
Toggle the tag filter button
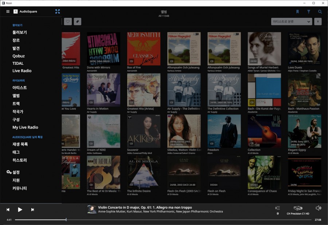click(x=77, y=21)
